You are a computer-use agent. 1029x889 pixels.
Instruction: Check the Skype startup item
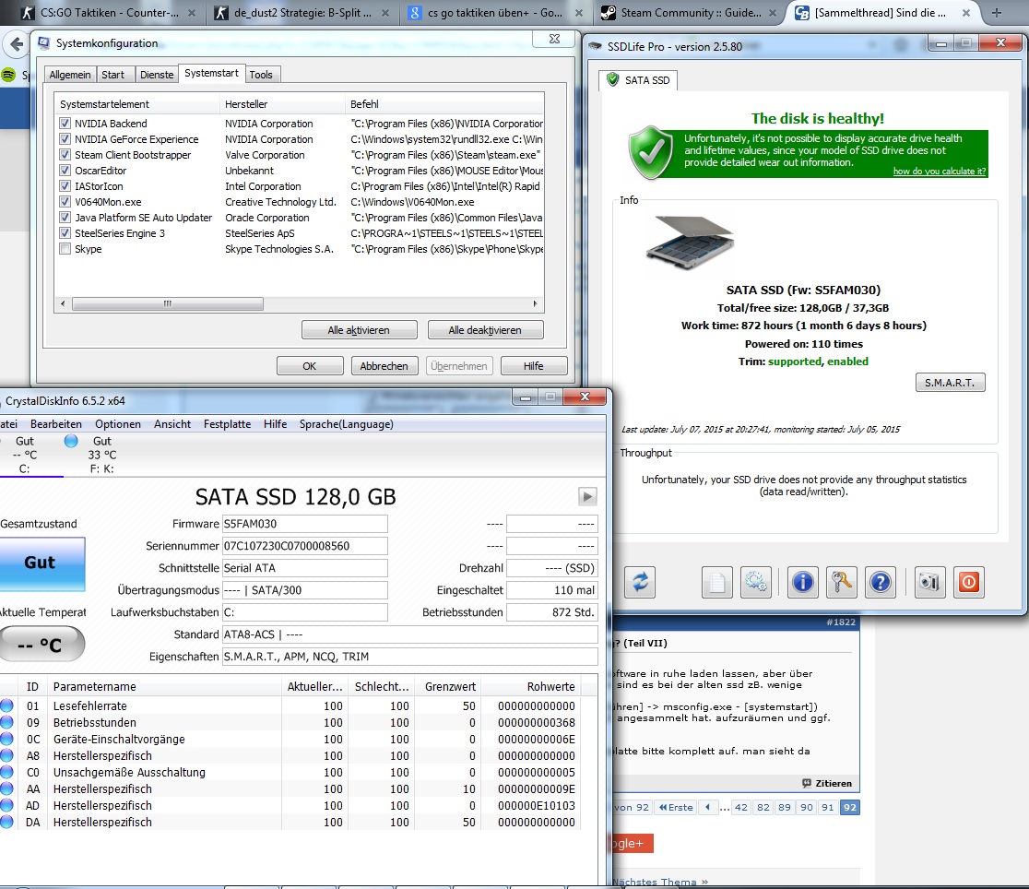pyautogui.click(x=65, y=249)
